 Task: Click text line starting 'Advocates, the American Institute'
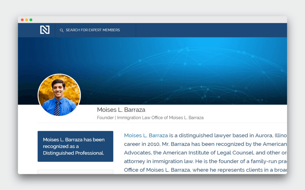coord(205,153)
